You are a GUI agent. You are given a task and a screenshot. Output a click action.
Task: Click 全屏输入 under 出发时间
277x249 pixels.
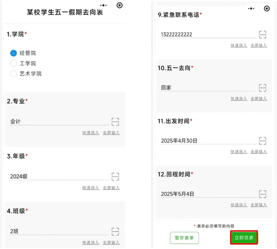coord(259,152)
